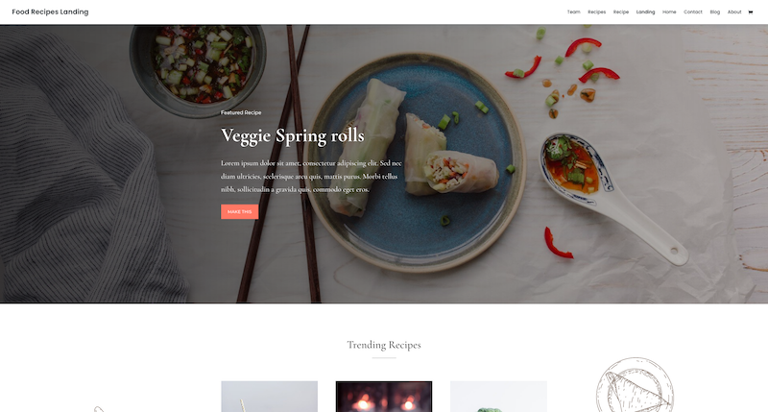Navigate to the Home page
The height and width of the screenshot is (412, 768).
click(669, 12)
